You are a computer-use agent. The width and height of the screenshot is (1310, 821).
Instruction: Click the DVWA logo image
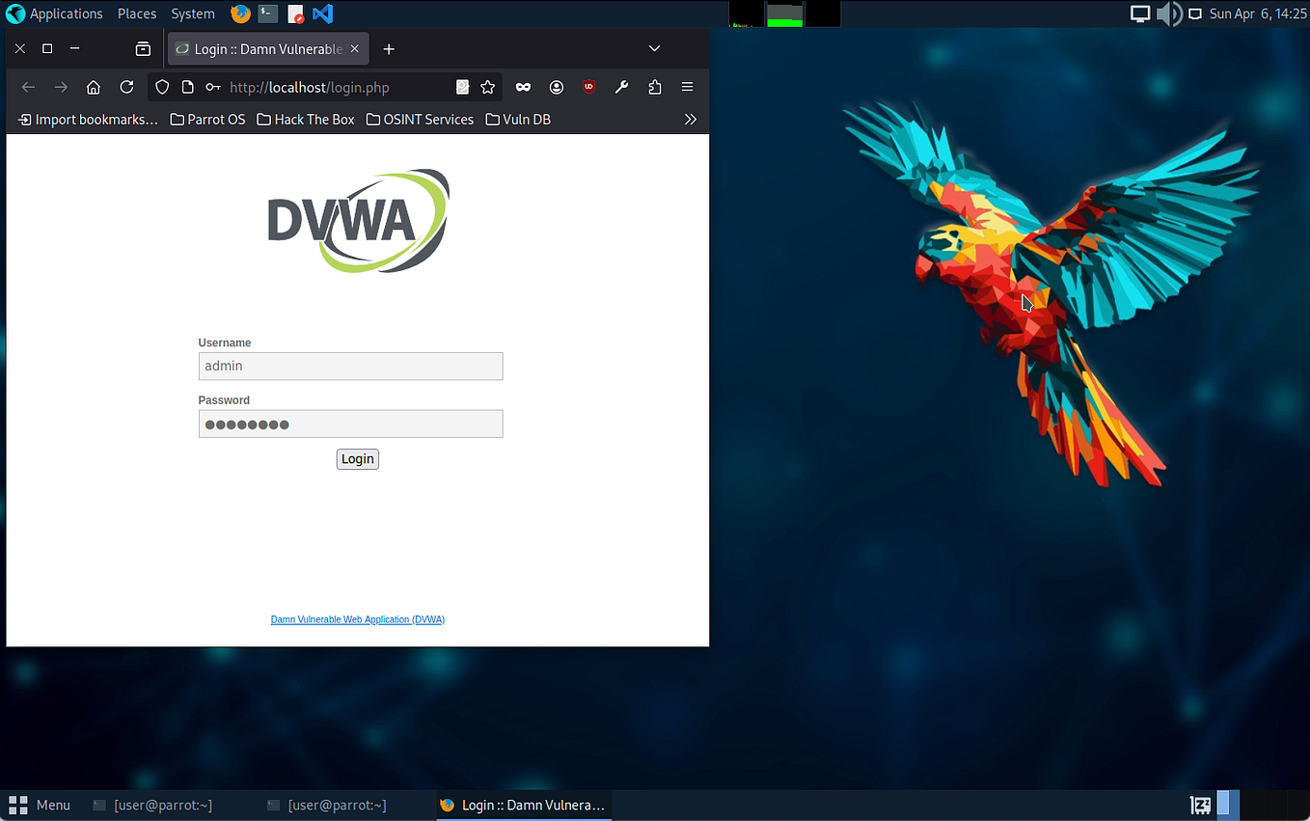click(x=358, y=221)
